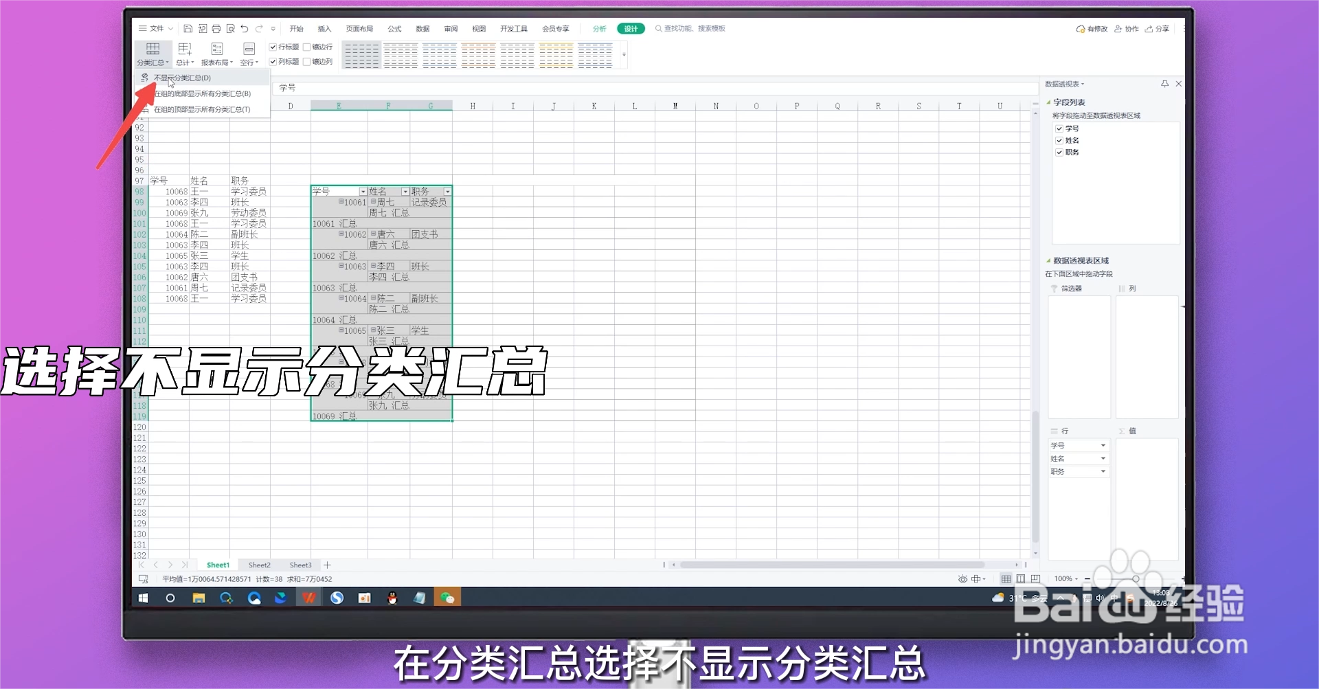The width and height of the screenshot is (1319, 689).
Task: Click the Undo arrow icon
Action: pyautogui.click(x=245, y=28)
